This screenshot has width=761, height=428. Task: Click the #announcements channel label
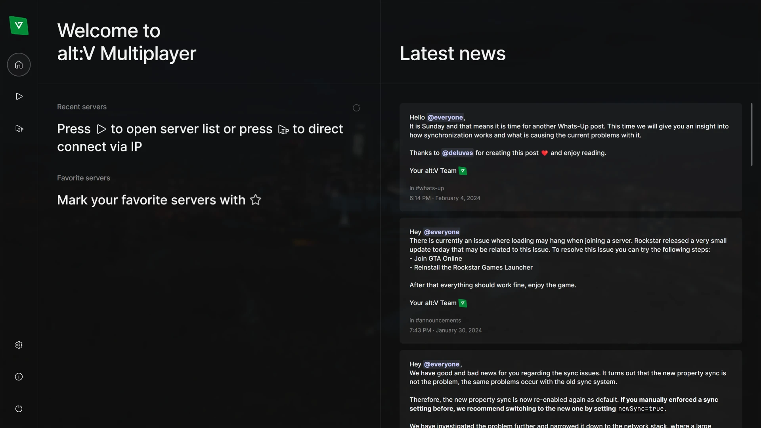click(438, 320)
